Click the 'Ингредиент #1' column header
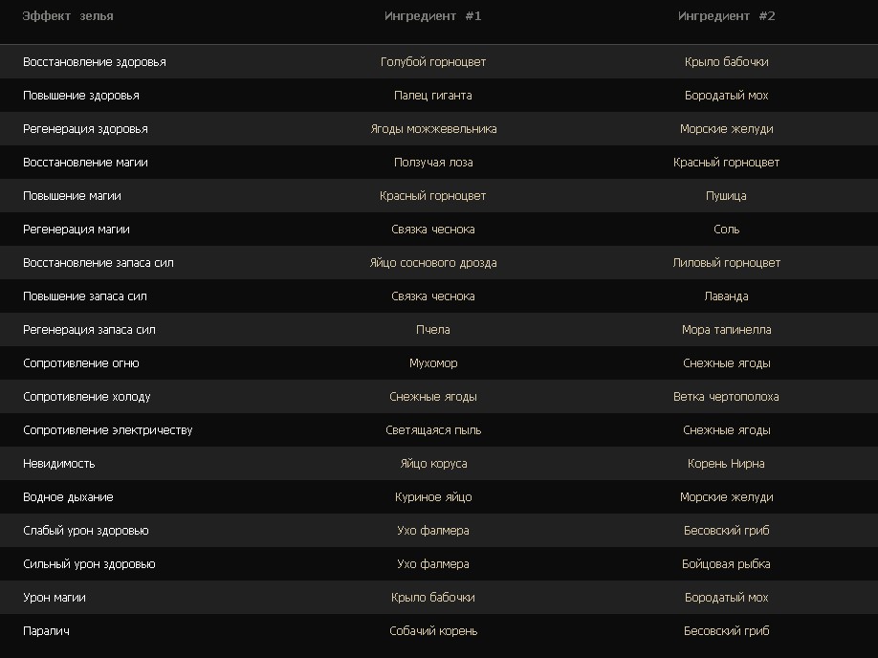Image resolution: width=878 pixels, height=658 pixels. pyautogui.click(x=433, y=16)
